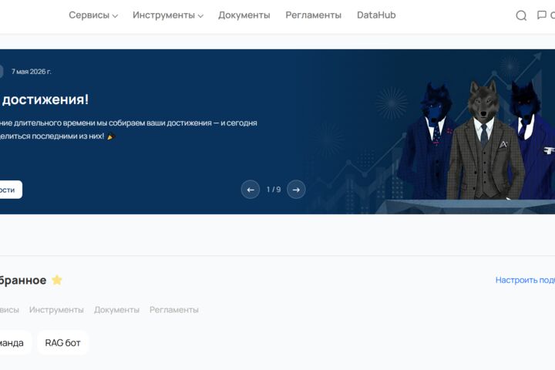The width and height of the screenshot is (555, 370).
Task: Switch to Инструменты tab in favorites
Action: 56,310
